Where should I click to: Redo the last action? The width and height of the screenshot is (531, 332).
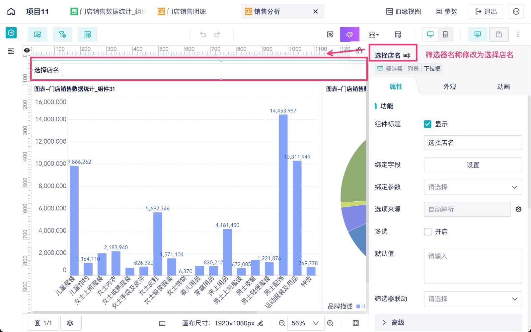click(217, 34)
